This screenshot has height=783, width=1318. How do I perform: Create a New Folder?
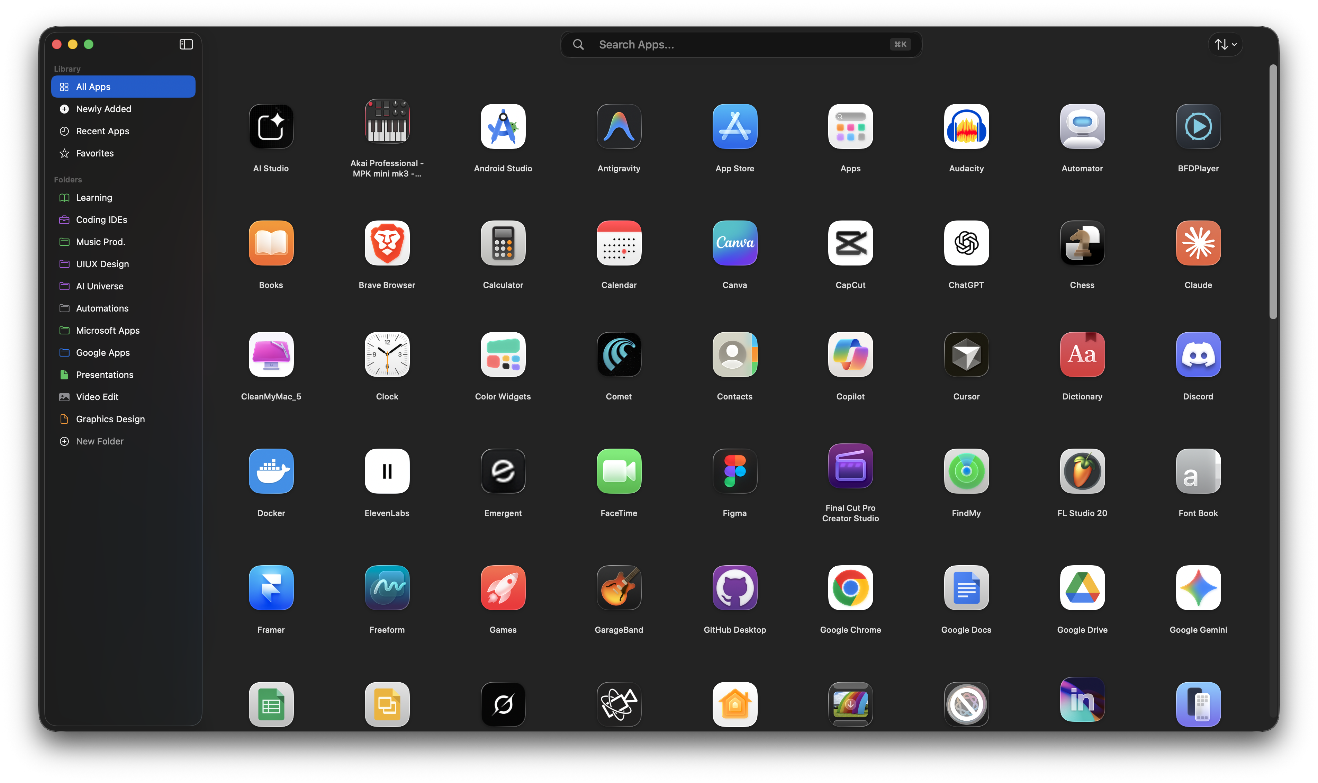point(99,441)
